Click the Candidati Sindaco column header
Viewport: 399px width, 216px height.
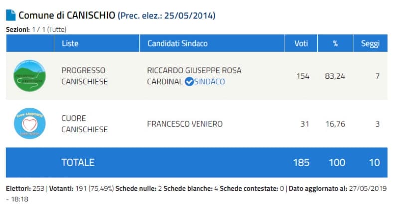[178, 43]
